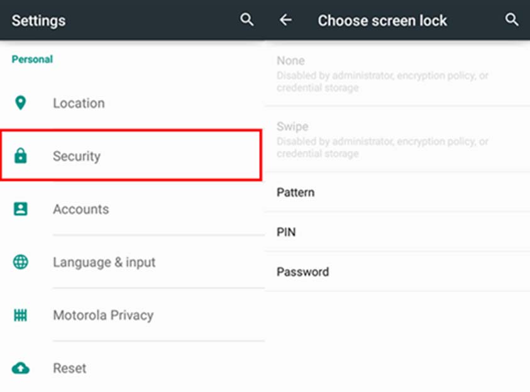This screenshot has height=392, width=530.
Task: Open Language & input settings
Action: pyautogui.click(x=104, y=262)
